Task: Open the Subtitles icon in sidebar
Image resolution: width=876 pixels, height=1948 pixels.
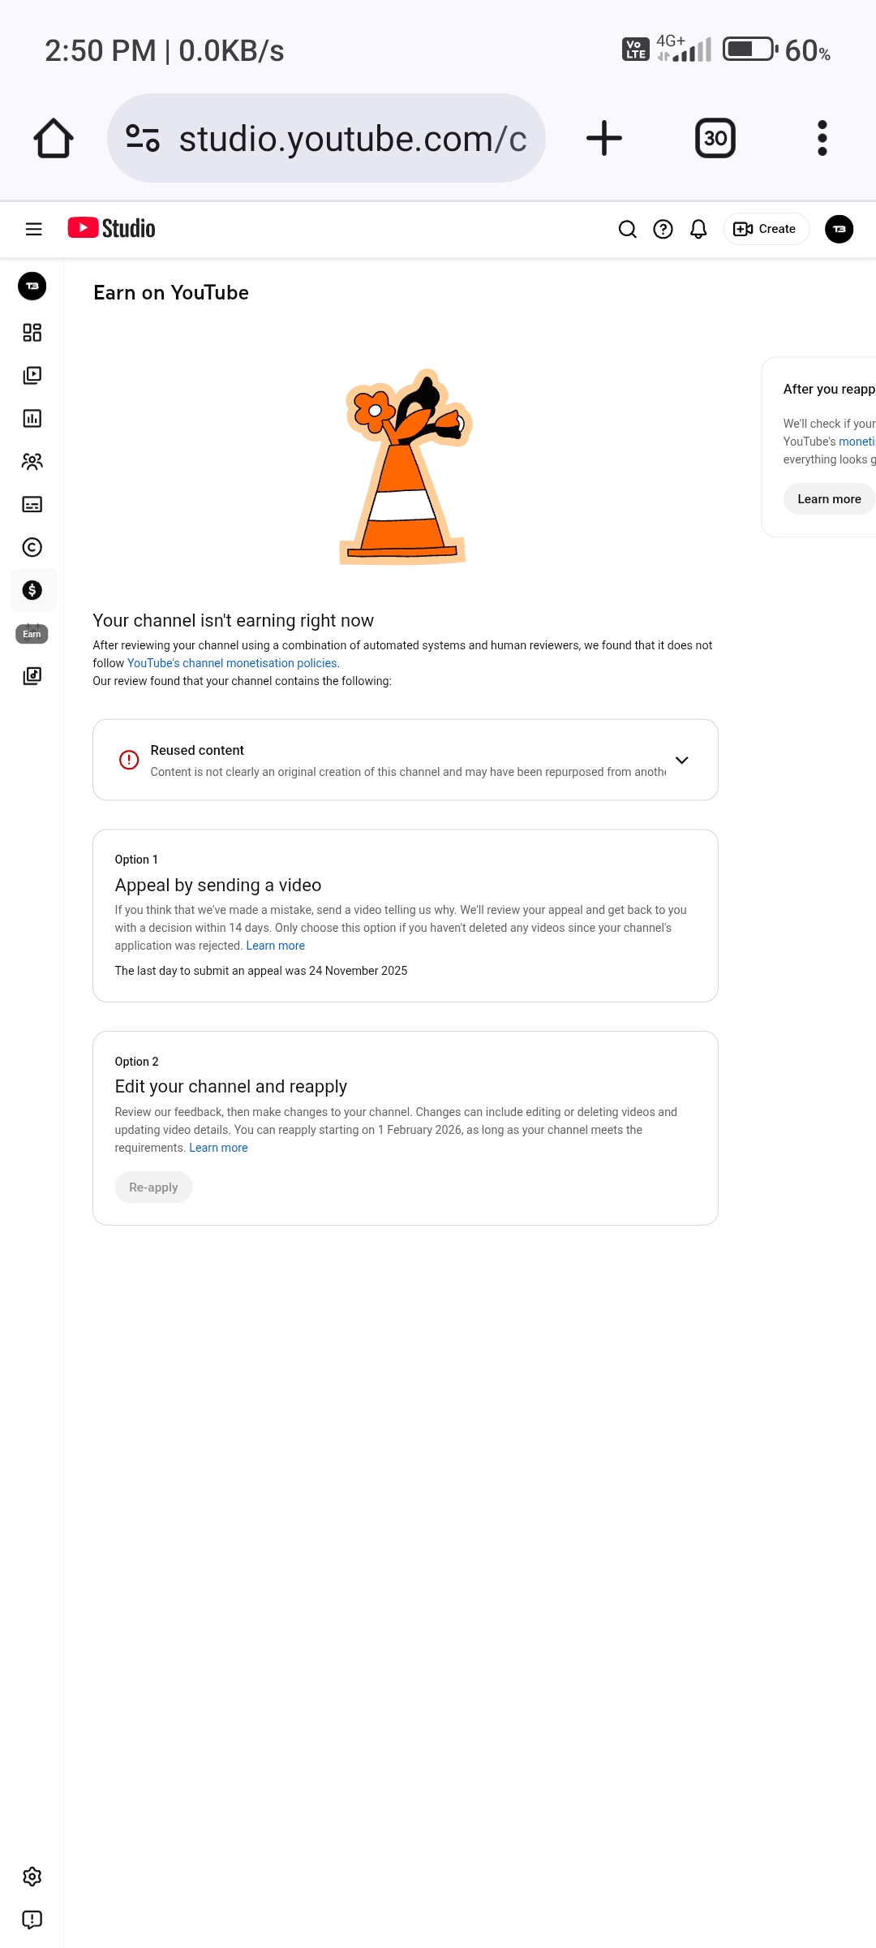Action: click(x=32, y=505)
